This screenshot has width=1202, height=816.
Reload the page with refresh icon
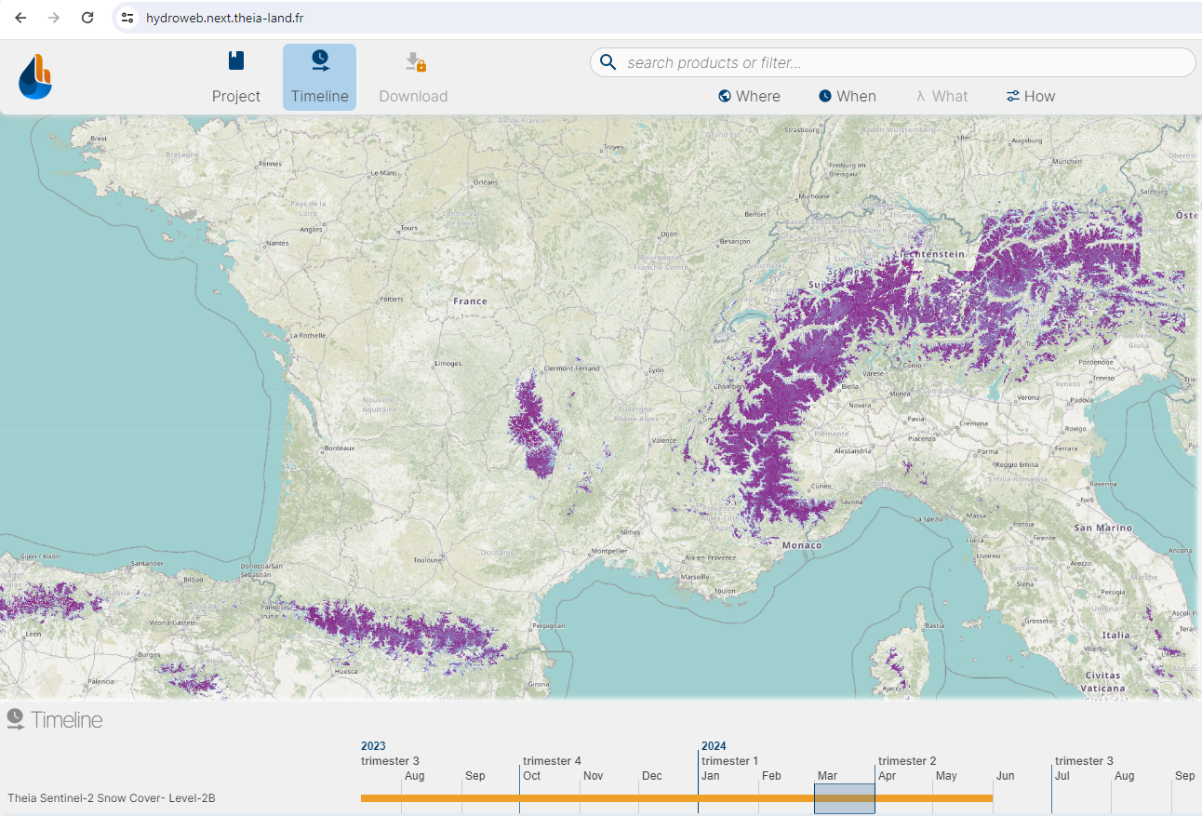click(x=87, y=18)
